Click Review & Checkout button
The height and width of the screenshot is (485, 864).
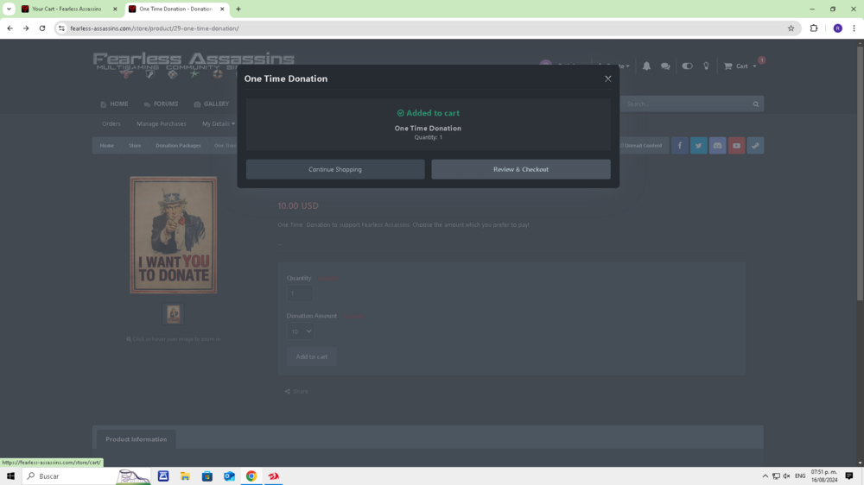pyautogui.click(x=521, y=169)
